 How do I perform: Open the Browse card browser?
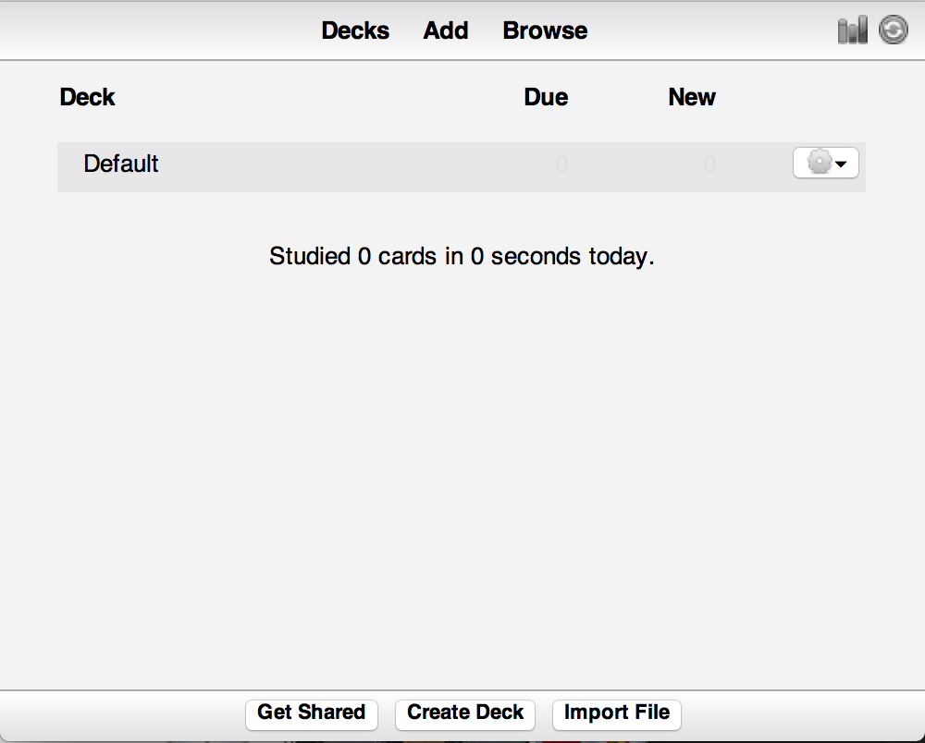(x=545, y=30)
